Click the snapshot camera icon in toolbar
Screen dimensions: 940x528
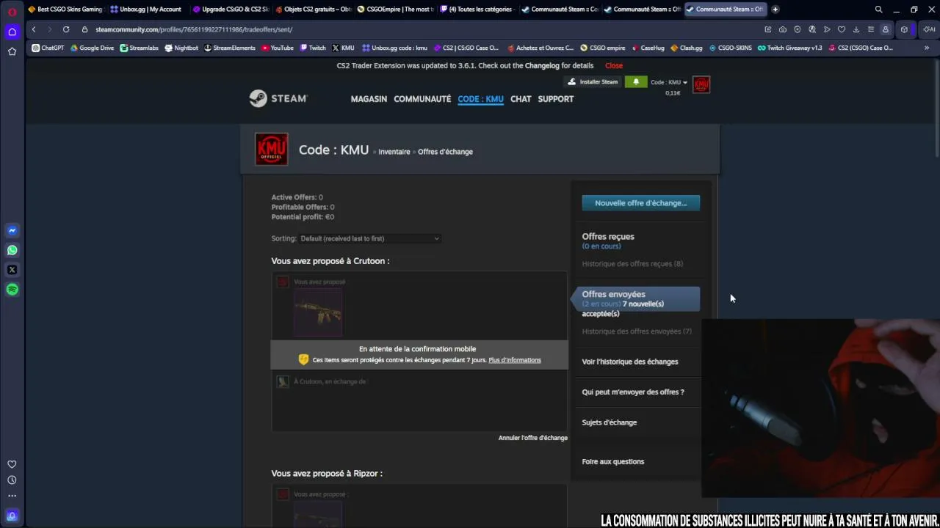783,29
